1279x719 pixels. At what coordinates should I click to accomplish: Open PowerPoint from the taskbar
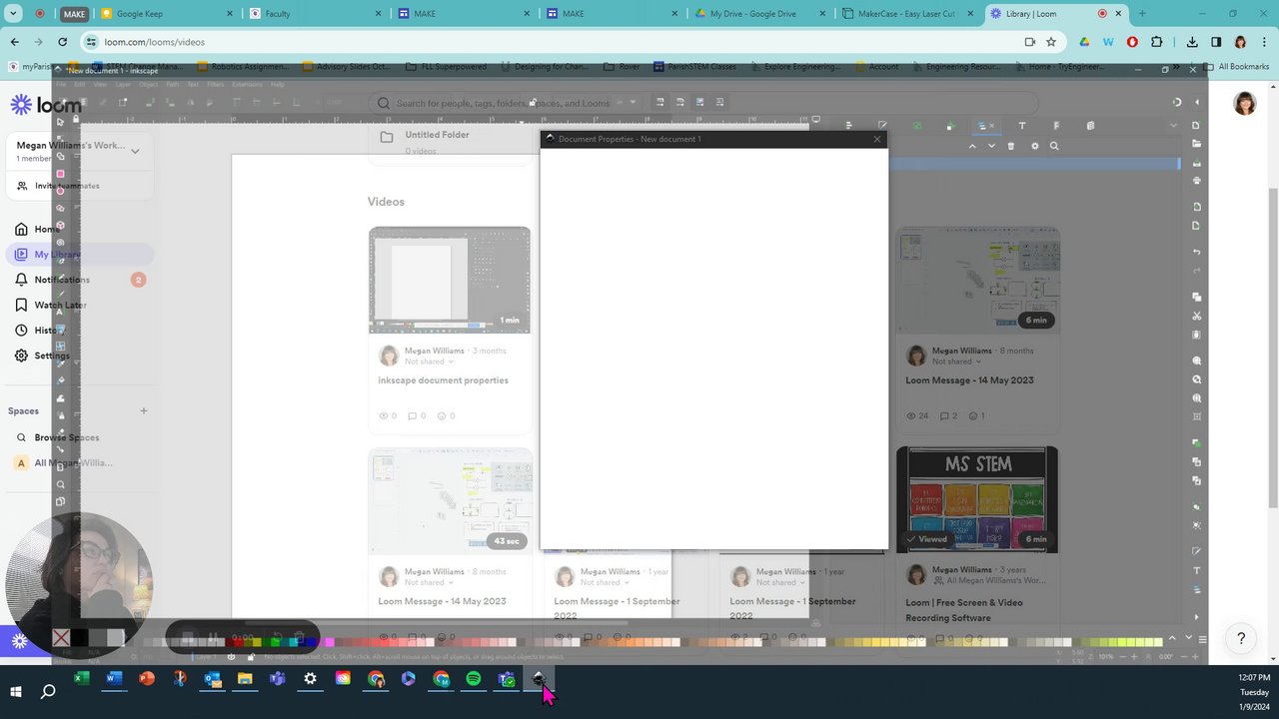pos(147,679)
